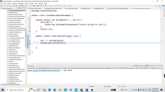Viewport: 165px width, 92px height.
Task: Open Microsoft Edge from the taskbar
Action: point(55,90)
